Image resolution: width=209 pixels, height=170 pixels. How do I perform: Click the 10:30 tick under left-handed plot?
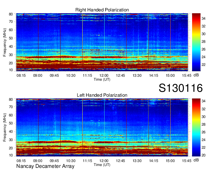71,161
